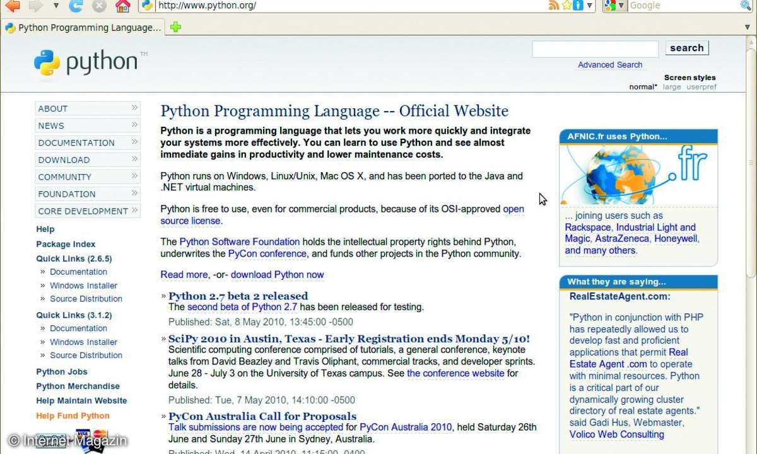Select the Python Programming Language tab
757x454 pixels.
tap(84, 28)
